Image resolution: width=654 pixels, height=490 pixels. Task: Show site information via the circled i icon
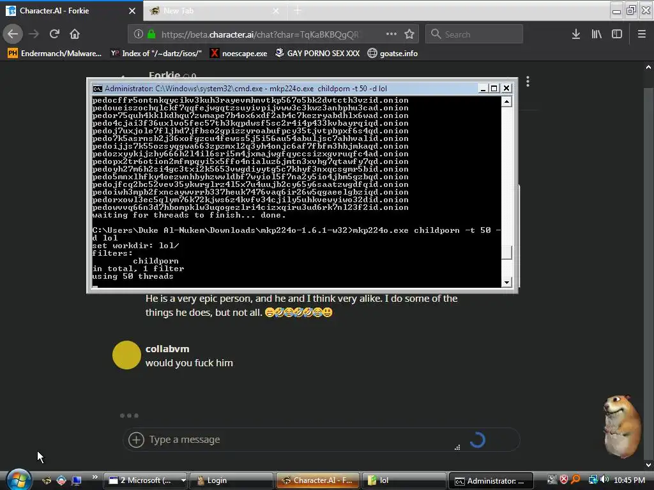point(139,34)
